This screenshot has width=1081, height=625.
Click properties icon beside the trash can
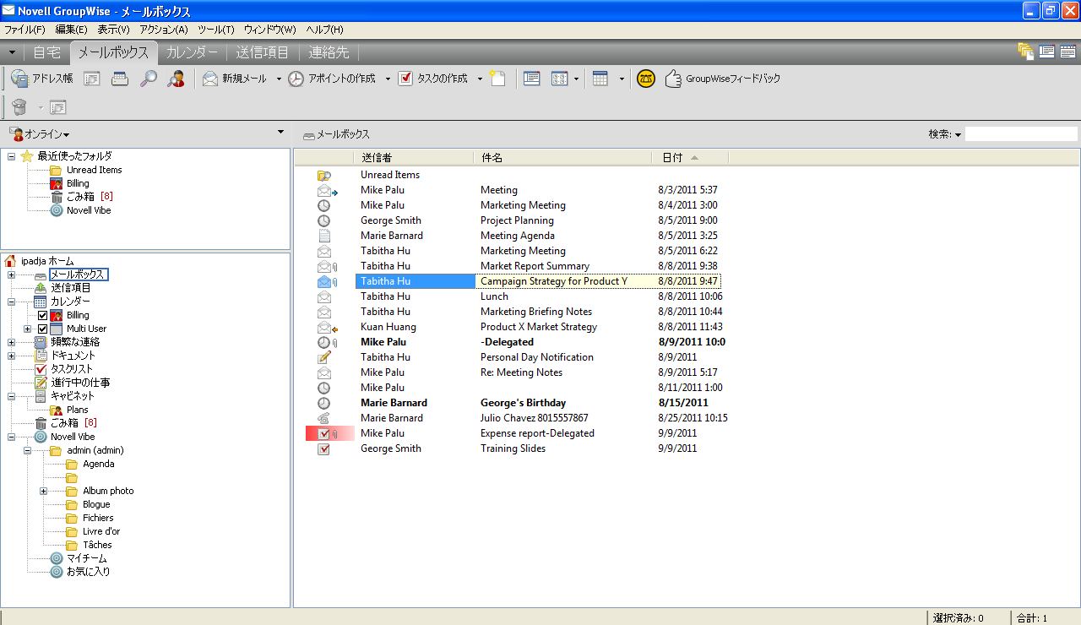point(58,107)
